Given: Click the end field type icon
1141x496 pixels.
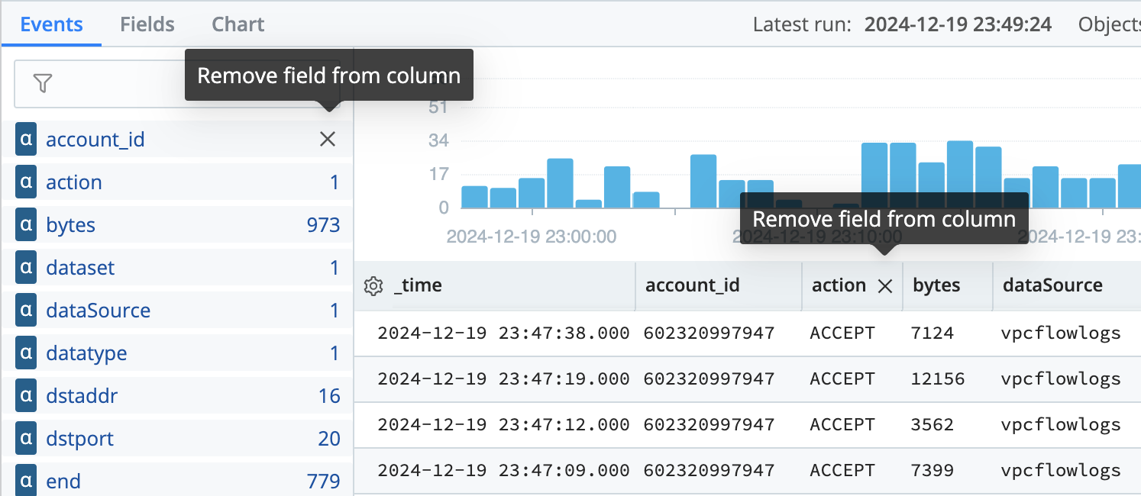Looking at the screenshot, I should (x=26, y=482).
